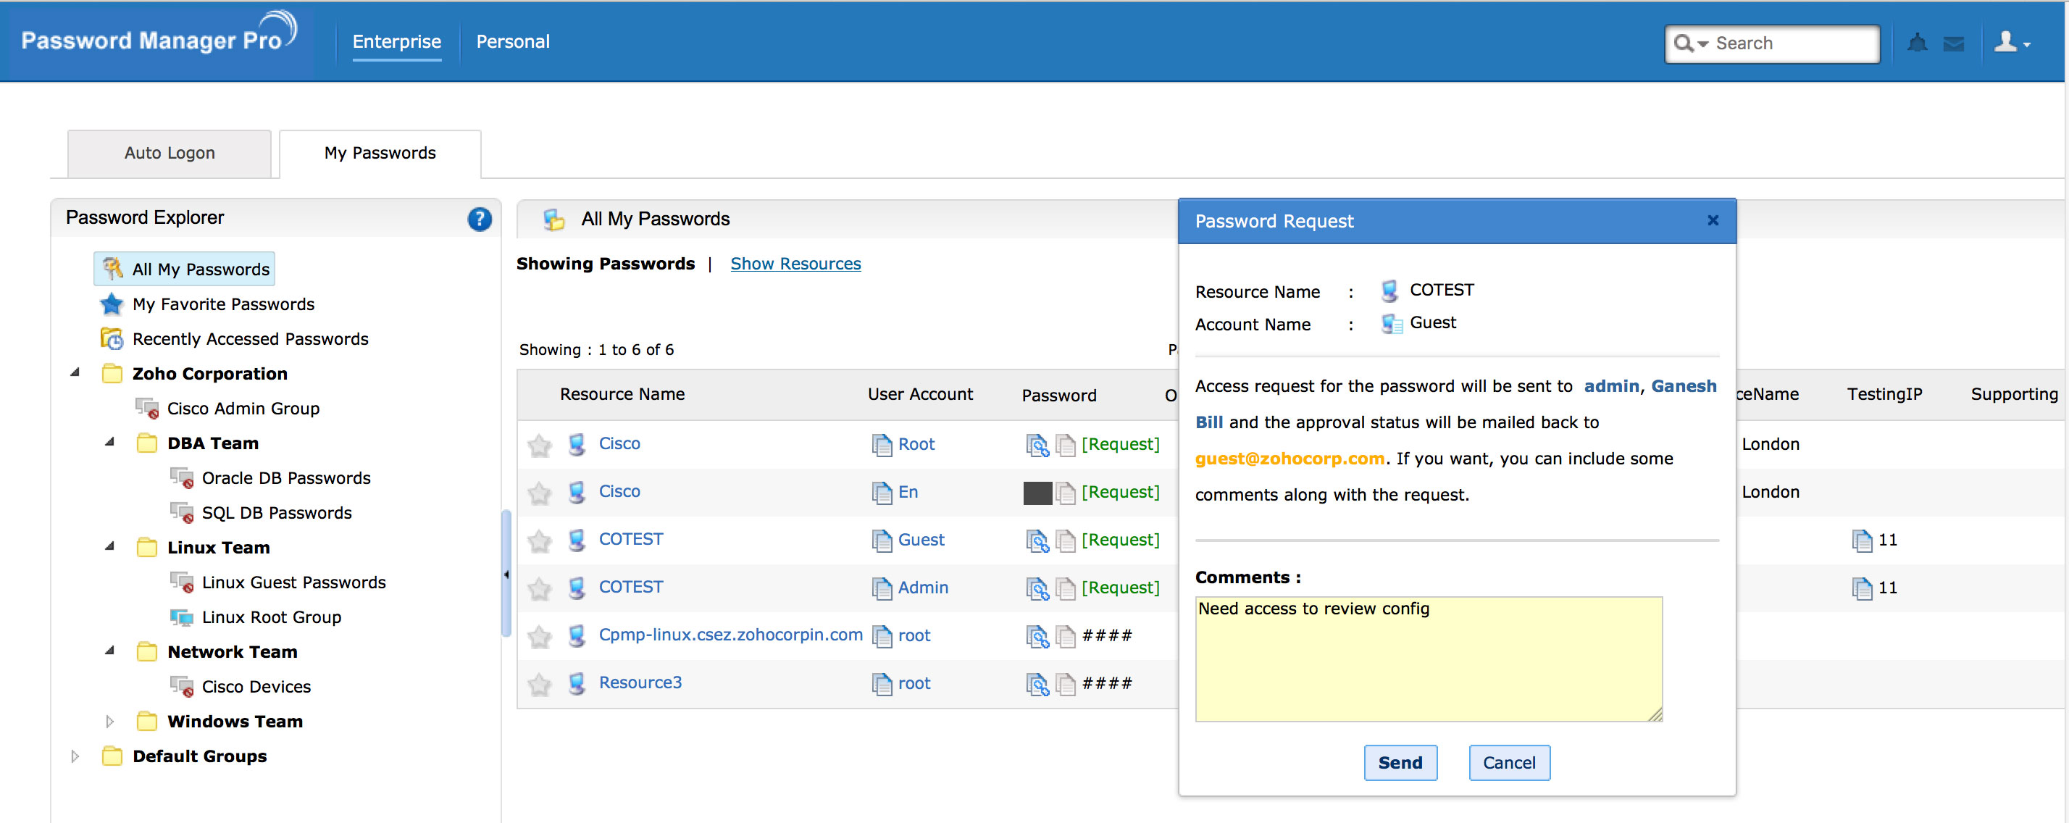Click the account details icon beside Root
The width and height of the screenshot is (2069, 823).
(882, 444)
